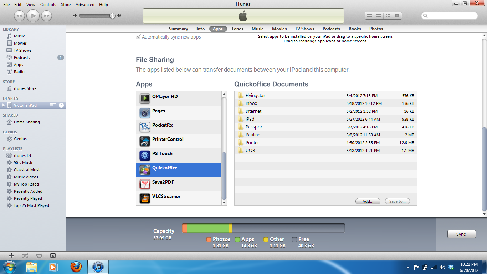487x274 pixels.
Task: Eject Victor's iPad
Action: 61,105
